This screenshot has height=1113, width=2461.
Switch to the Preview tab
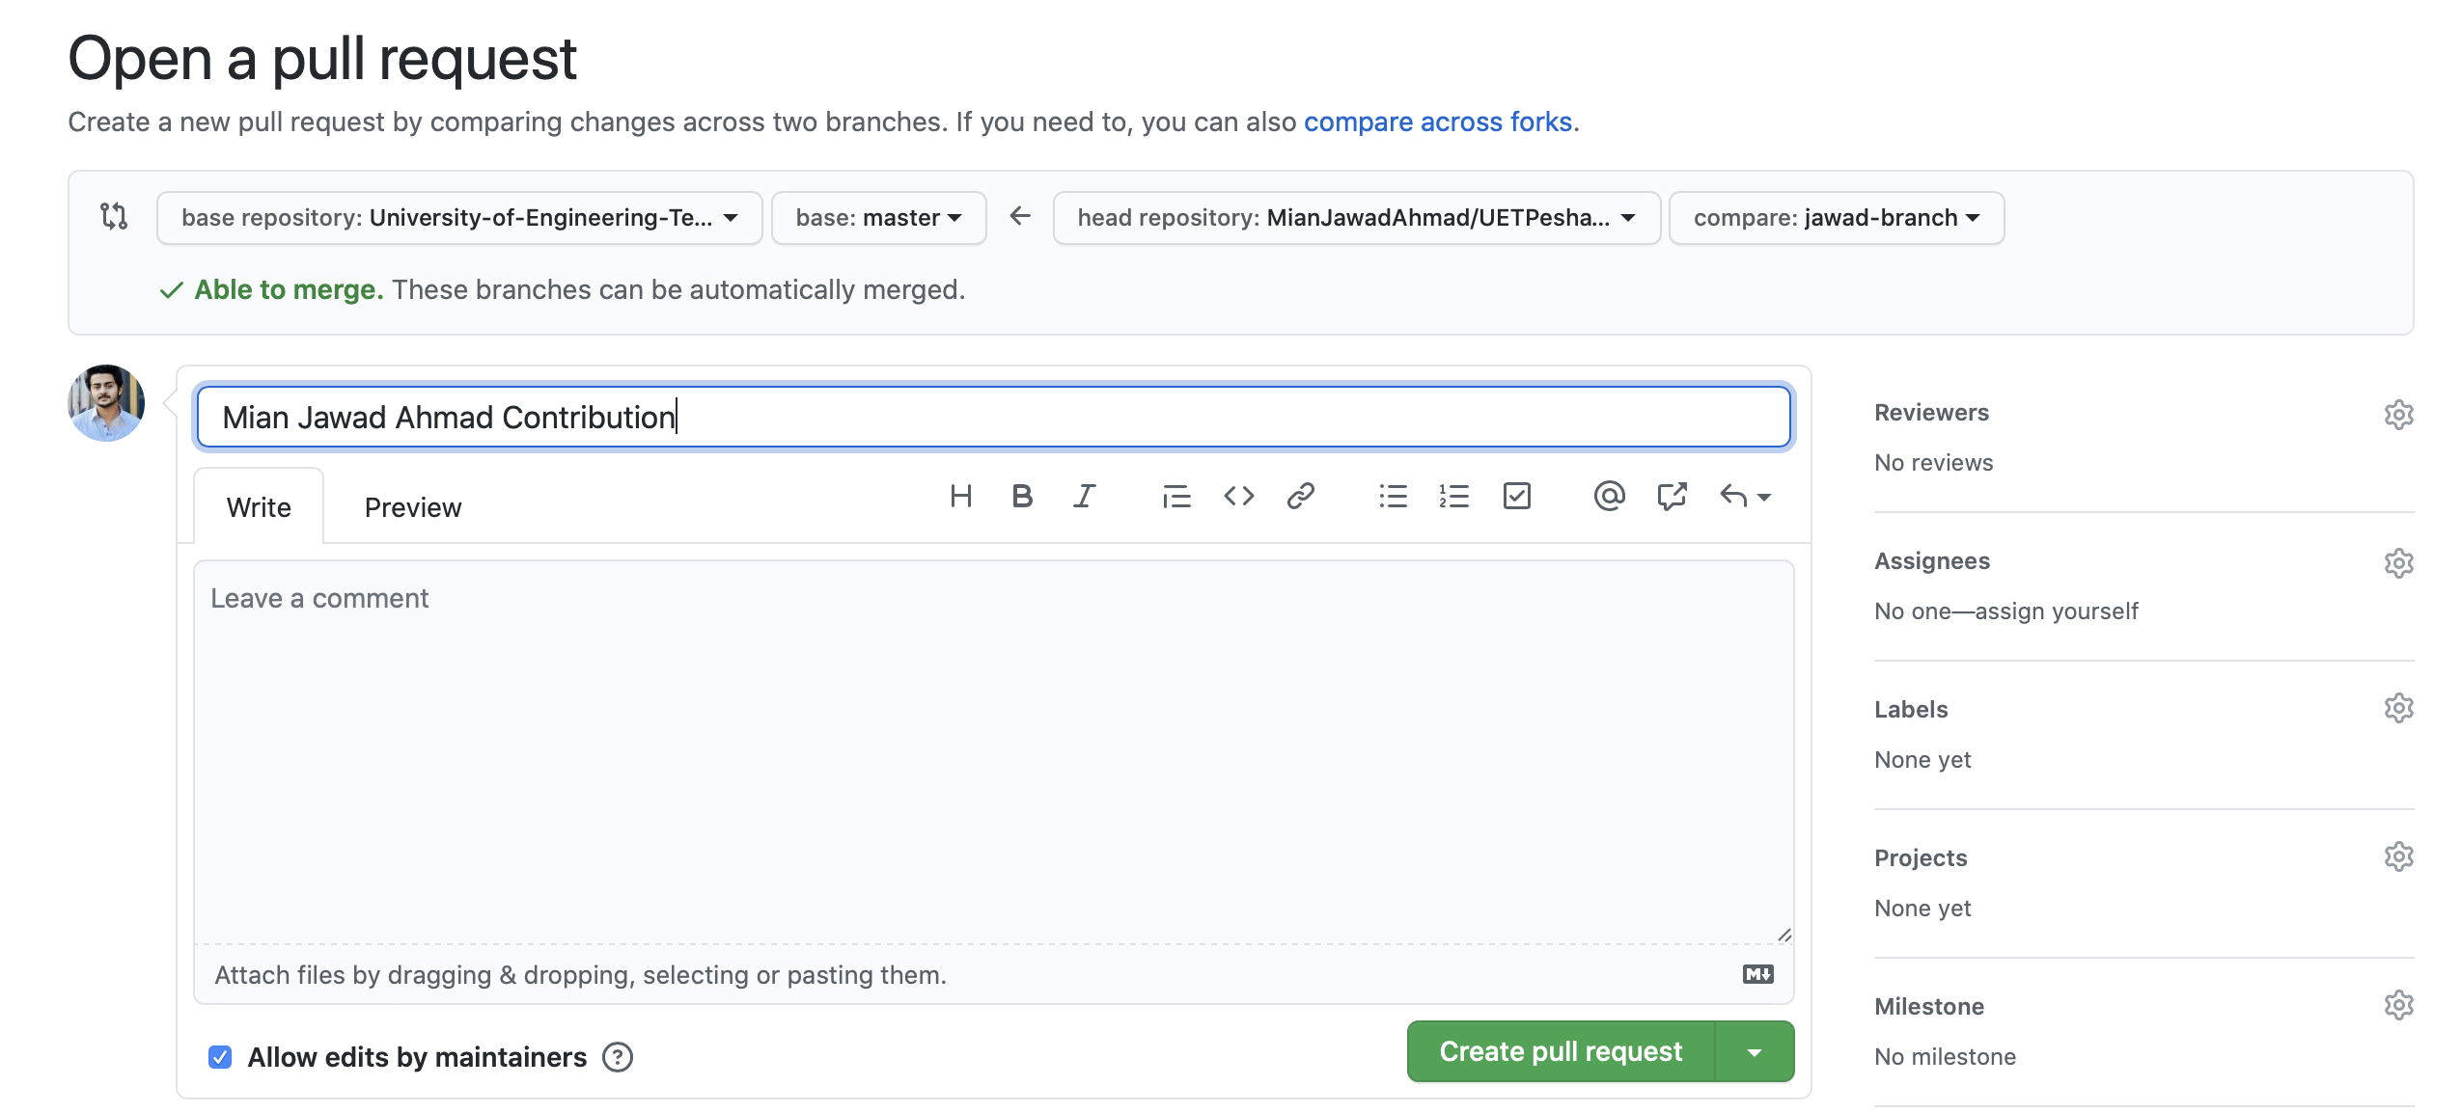click(x=413, y=507)
